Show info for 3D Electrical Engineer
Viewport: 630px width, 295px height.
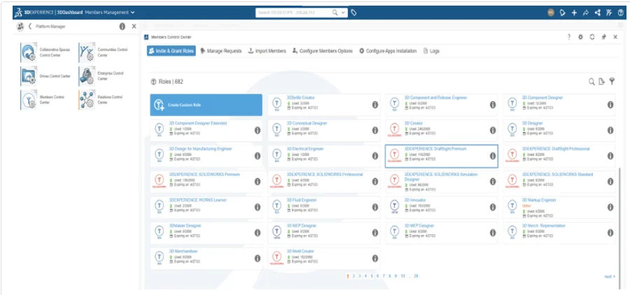click(x=375, y=156)
